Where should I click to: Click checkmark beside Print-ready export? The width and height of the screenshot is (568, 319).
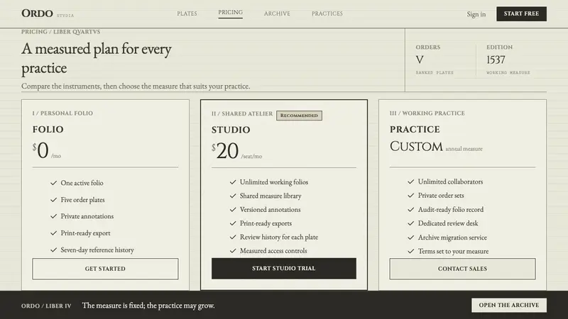pyautogui.click(x=54, y=233)
